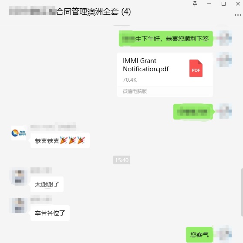Select the green 您客气 message bubble
The width and height of the screenshot is (243, 243).
click(x=199, y=235)
